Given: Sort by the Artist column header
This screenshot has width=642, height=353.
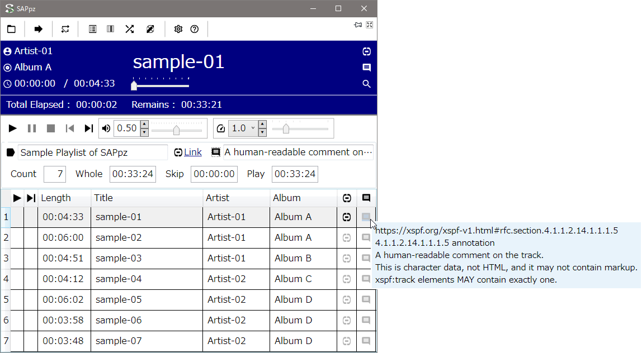Looking at the screenshot, I should click(x=236, y=198).
